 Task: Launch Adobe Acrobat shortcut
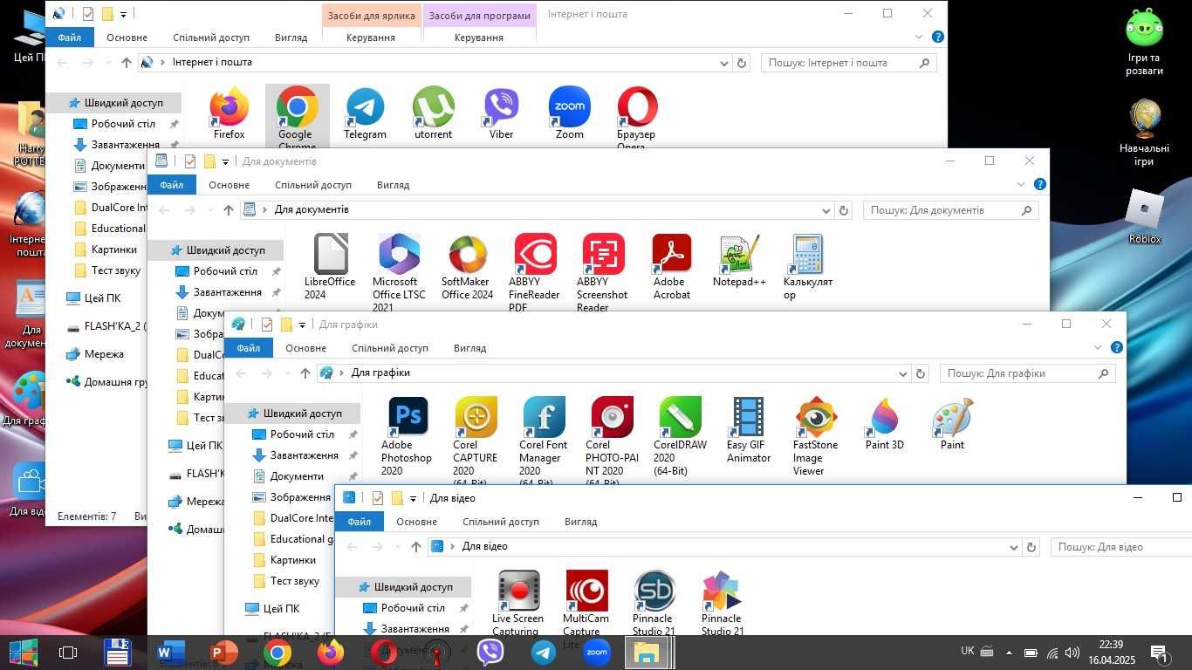click(672, 267)
